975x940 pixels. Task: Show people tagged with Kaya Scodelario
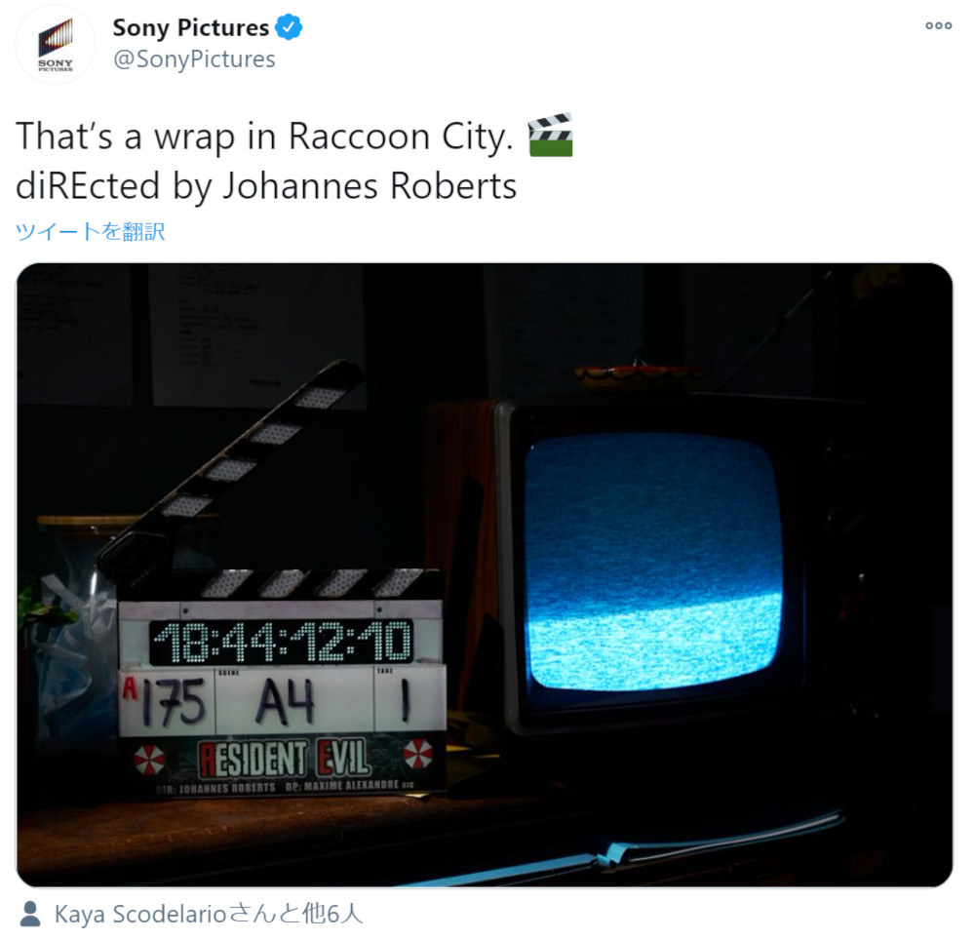[209, 914]
